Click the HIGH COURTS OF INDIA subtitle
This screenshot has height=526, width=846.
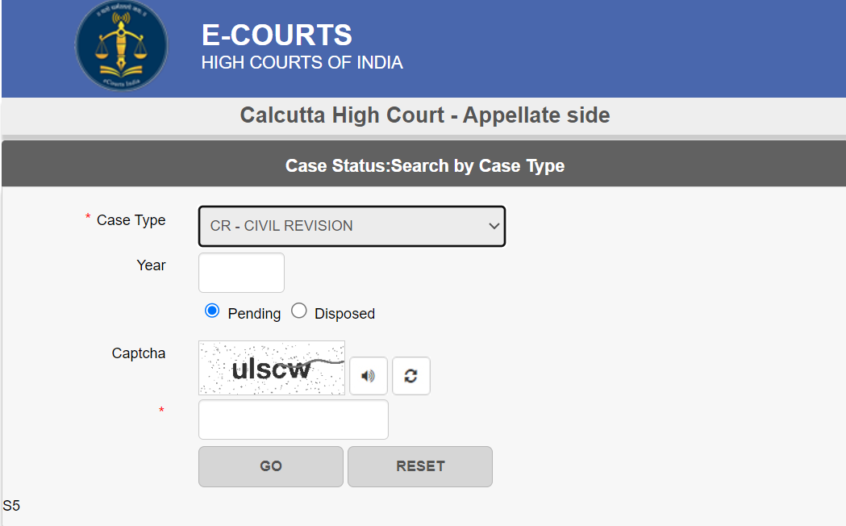click(302, 63)
